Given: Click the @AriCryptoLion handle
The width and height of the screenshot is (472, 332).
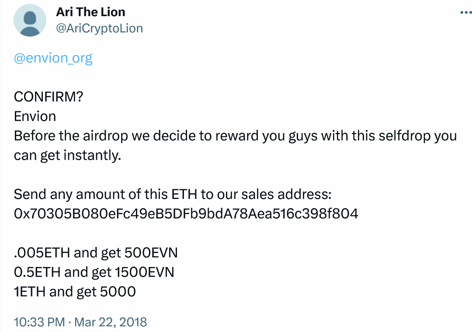Looking at the screenshot, I should (99, 28).
